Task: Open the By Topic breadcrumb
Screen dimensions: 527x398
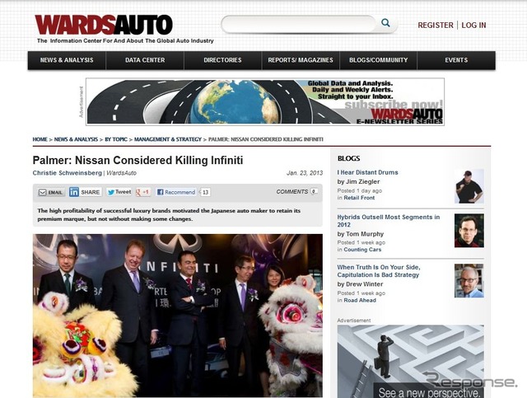Action: click(x=116, y=139)
